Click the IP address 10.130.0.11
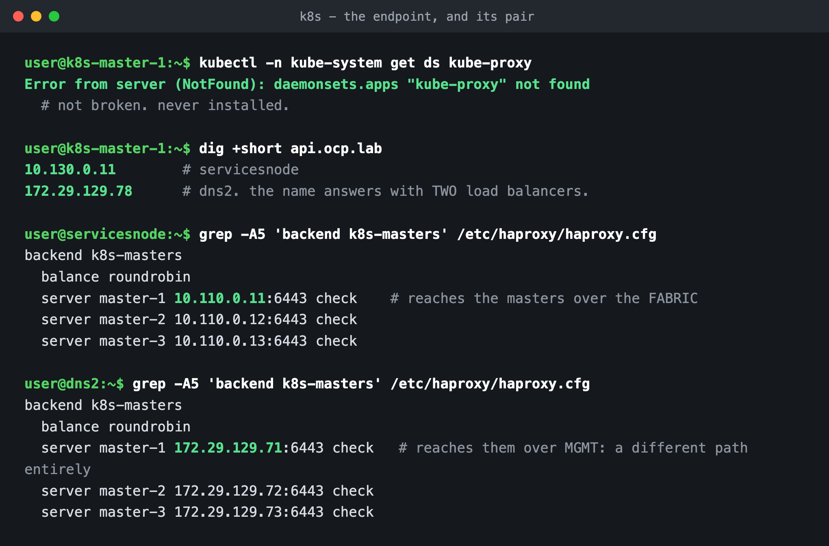 [x=70, y=170]
